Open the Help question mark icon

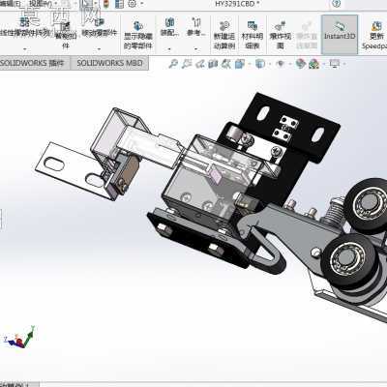tap(337, 4)
